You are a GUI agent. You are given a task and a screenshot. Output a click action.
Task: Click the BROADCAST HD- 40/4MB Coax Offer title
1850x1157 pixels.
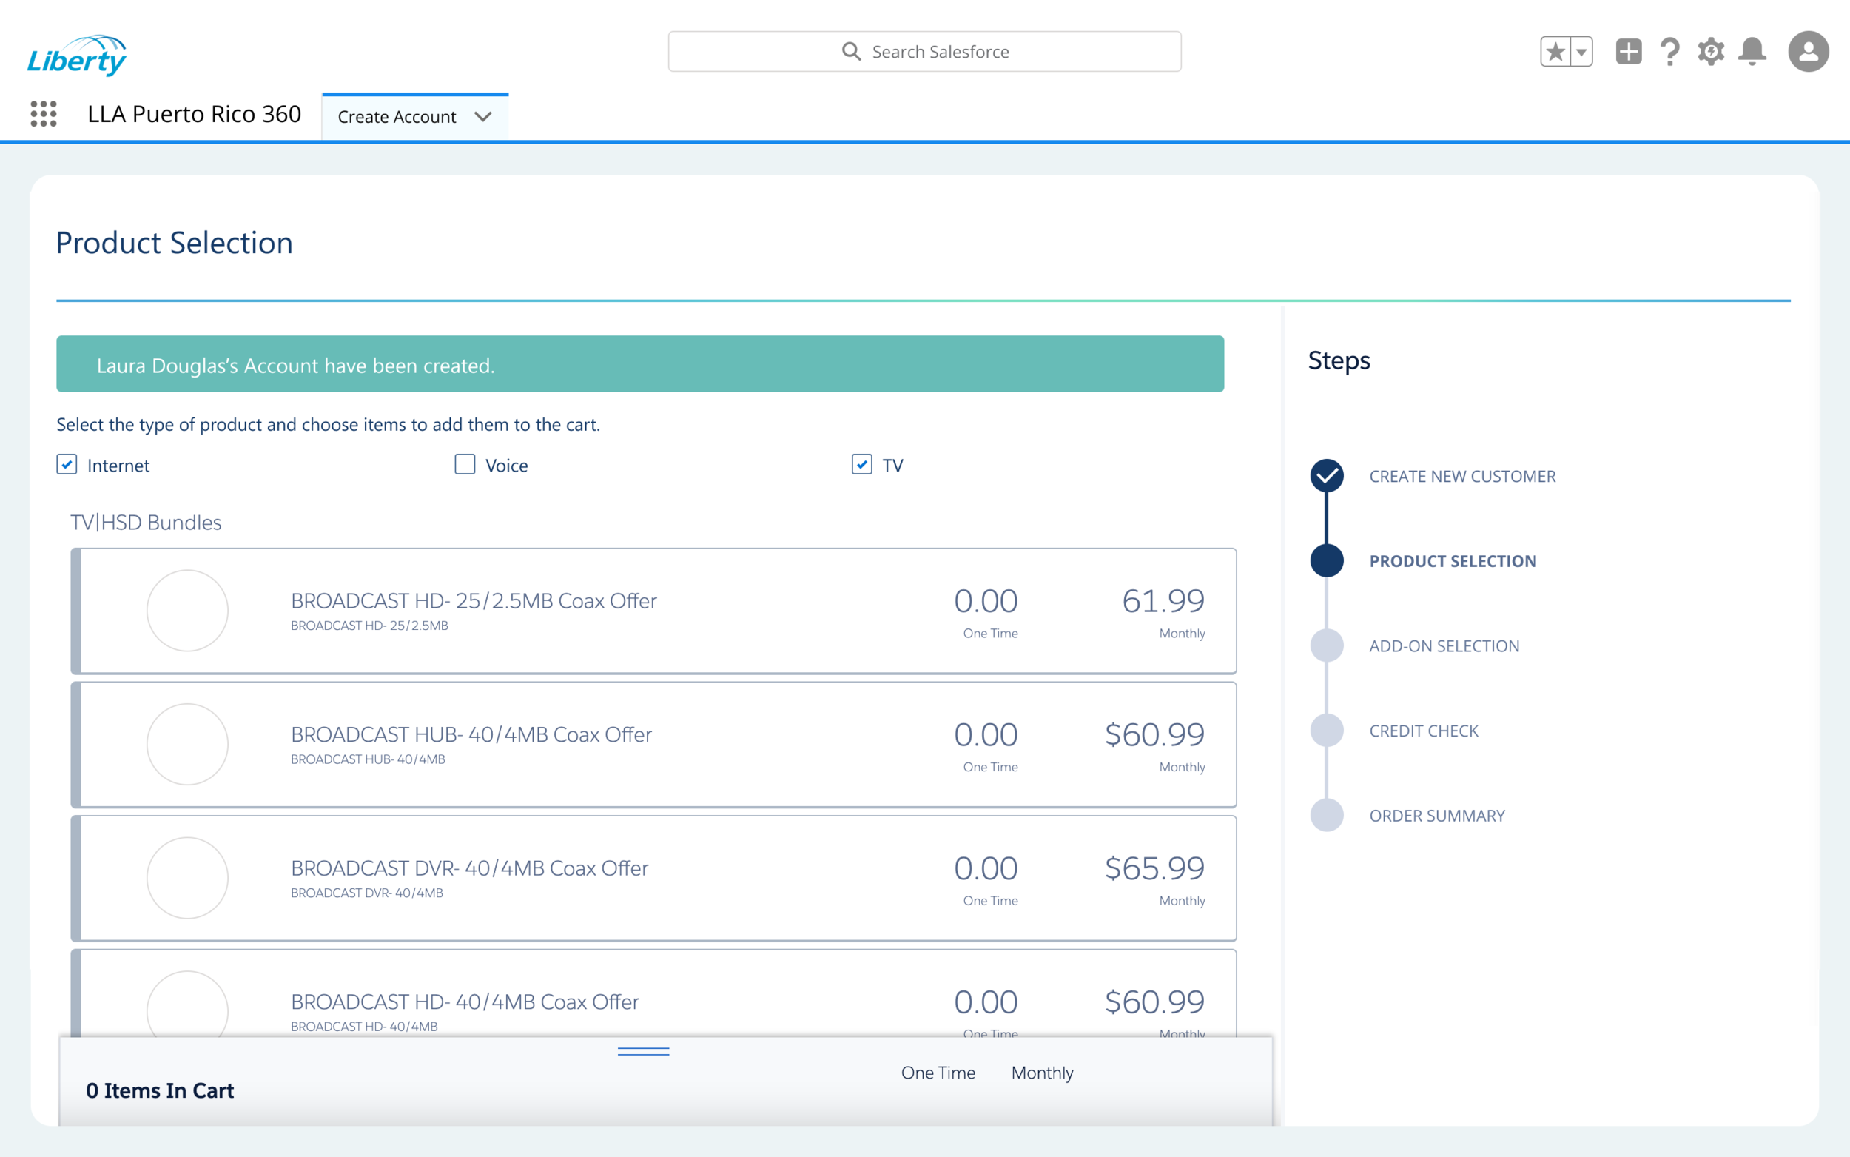[x=465, y=1002]
